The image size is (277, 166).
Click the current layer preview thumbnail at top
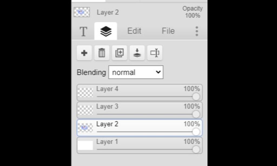(82, 12)
